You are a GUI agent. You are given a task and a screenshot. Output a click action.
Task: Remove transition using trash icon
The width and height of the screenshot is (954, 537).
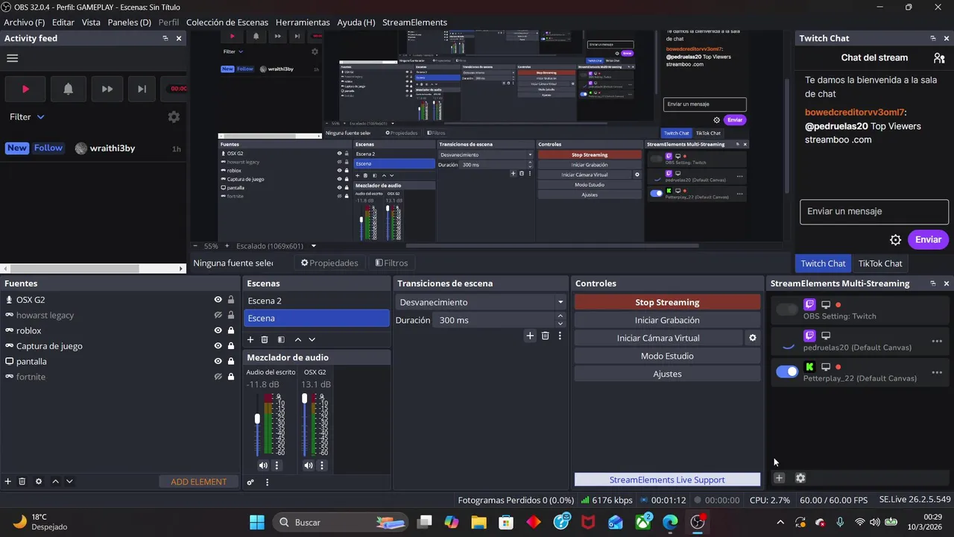(546, 336)
